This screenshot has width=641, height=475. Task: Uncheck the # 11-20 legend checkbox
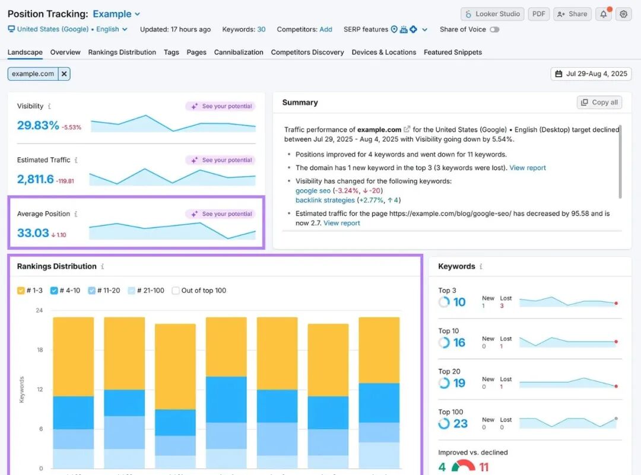click(91, 291)
